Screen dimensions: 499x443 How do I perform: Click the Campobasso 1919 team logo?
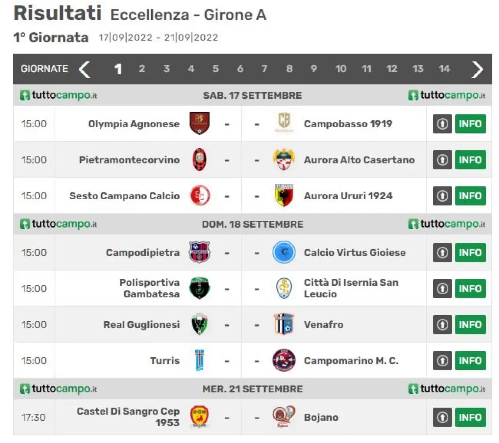284,122
